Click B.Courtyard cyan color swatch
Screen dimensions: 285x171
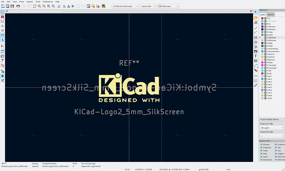click(262, 68)
